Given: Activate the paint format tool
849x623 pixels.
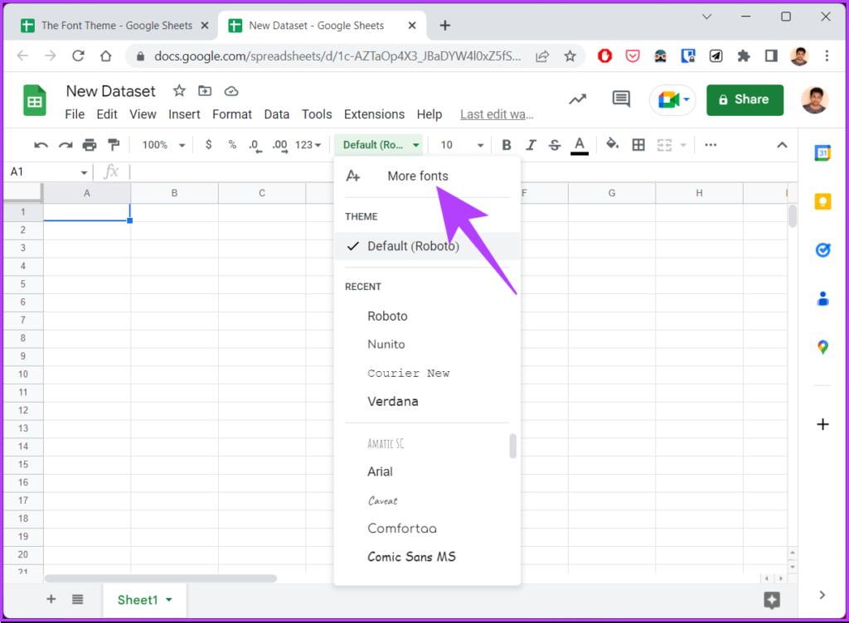Looking at the screenshot, I should click(114, 145).
